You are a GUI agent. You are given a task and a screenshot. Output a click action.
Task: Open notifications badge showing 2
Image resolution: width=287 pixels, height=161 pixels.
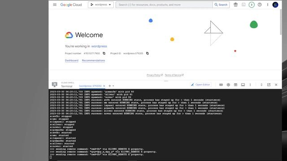[252, 5]
